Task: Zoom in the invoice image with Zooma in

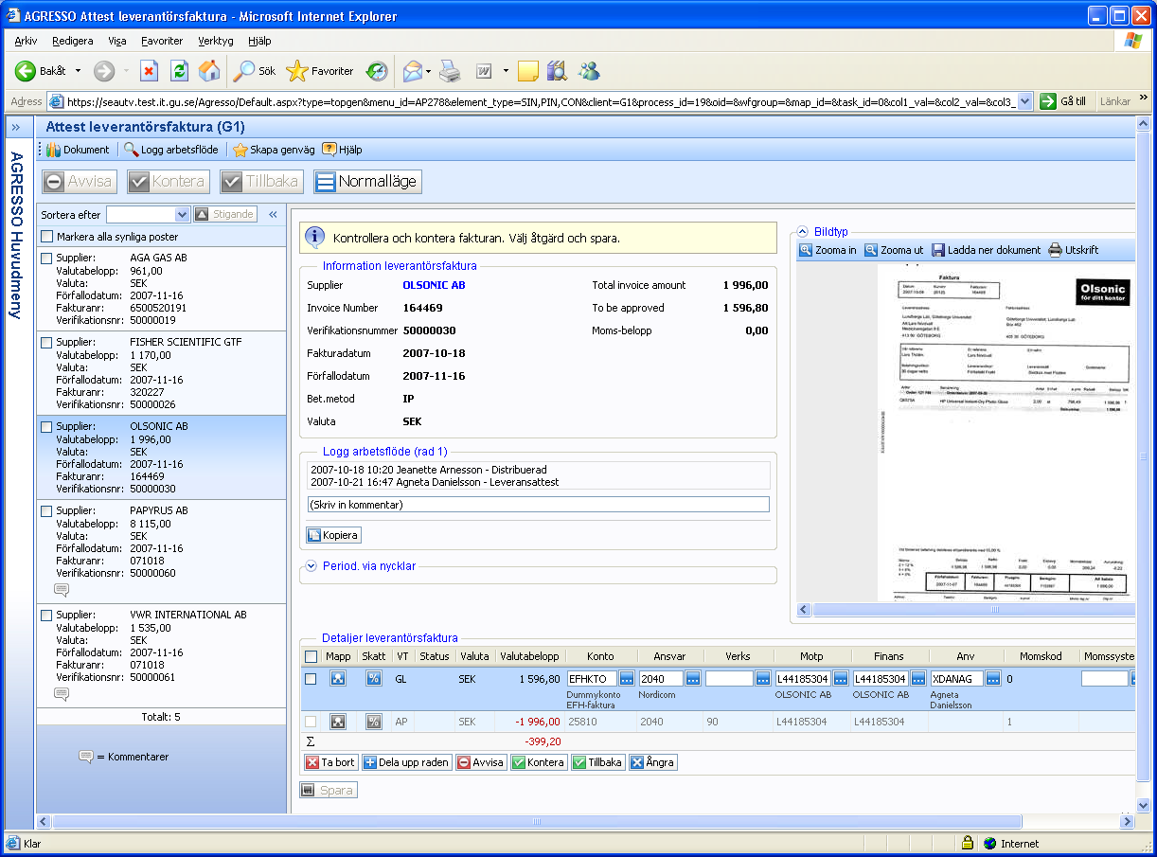Action: 828,250
